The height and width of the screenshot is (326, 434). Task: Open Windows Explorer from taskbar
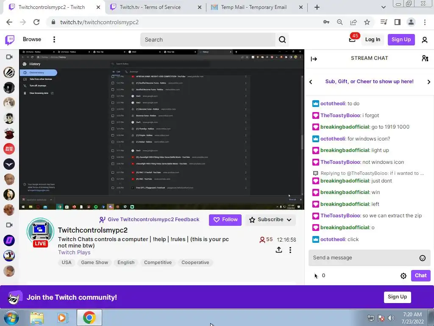pos(37,318)
